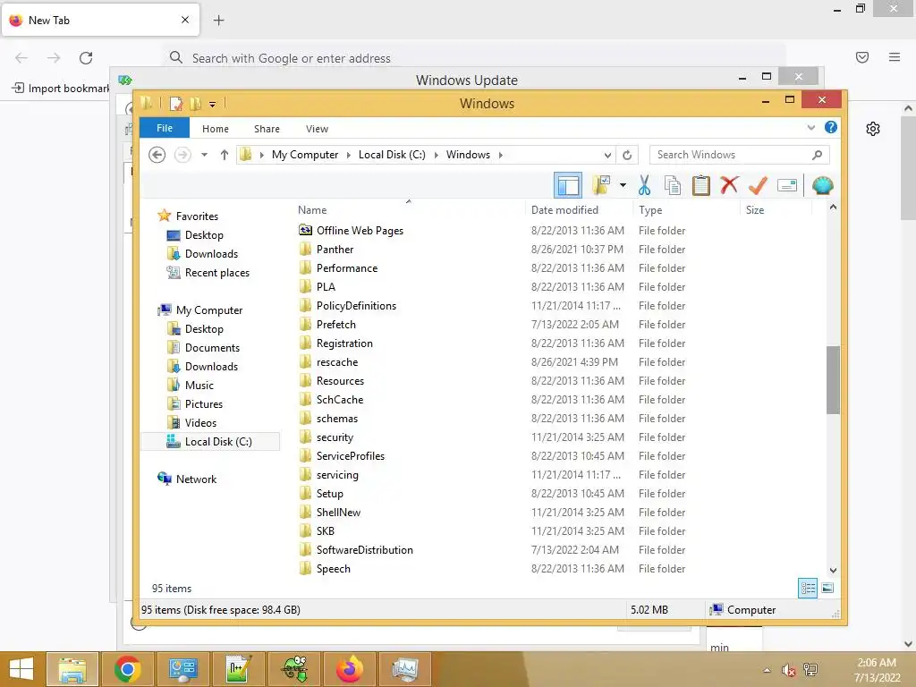This screenshot has height=687, width=916.
Task: Refresh the Windows folder view
Action: pos(627,155)
